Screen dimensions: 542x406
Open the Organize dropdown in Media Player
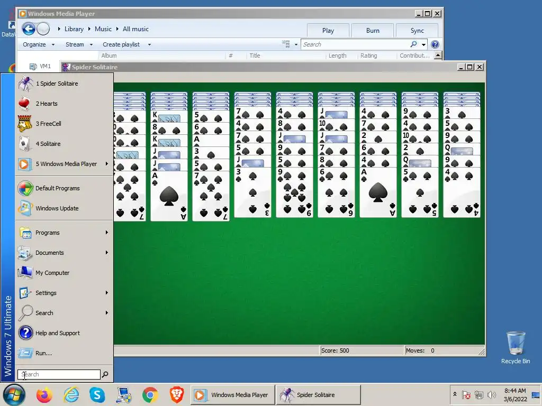[39, 44]
